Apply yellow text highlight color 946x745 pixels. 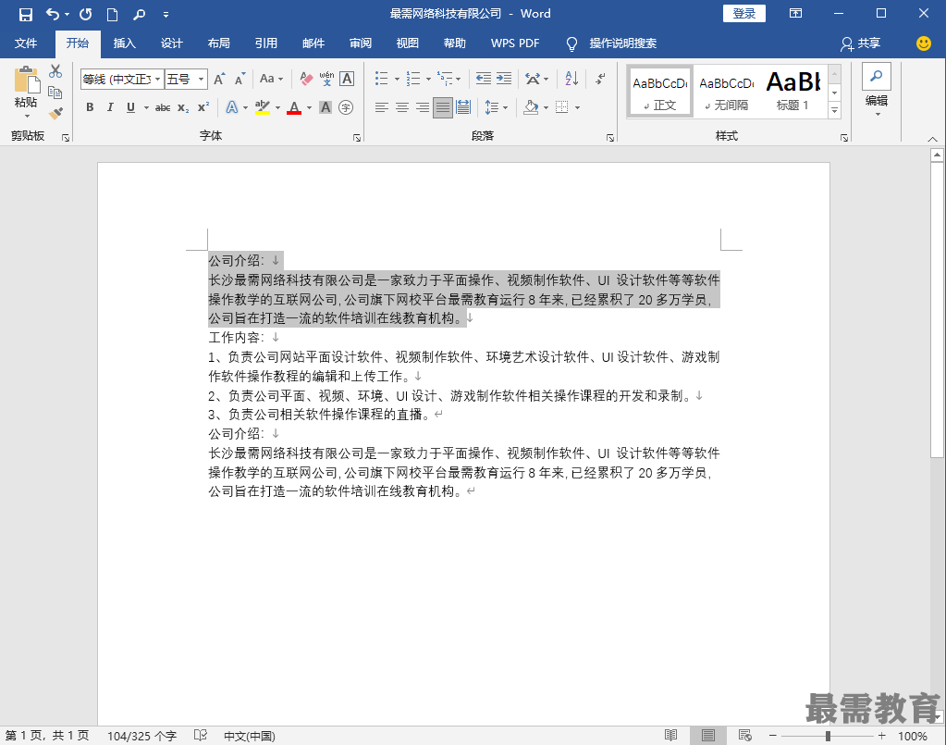click(x=263, y=107)
